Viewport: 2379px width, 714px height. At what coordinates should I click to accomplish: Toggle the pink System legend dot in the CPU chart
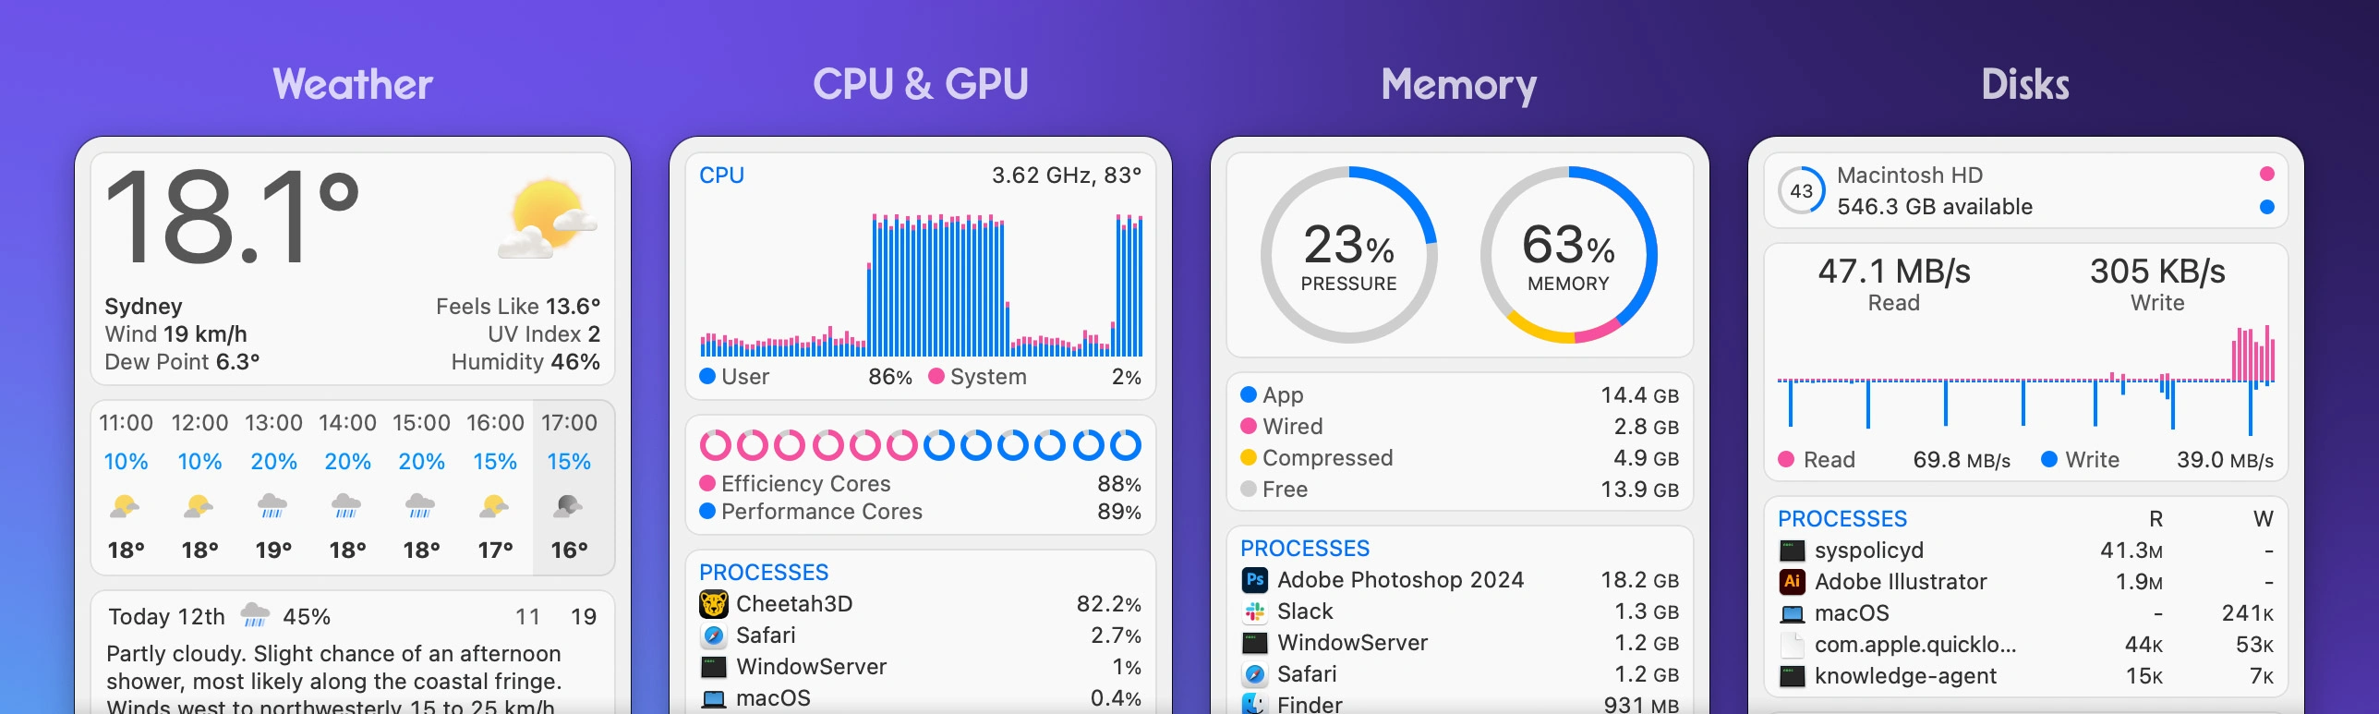tap(937, 376)
